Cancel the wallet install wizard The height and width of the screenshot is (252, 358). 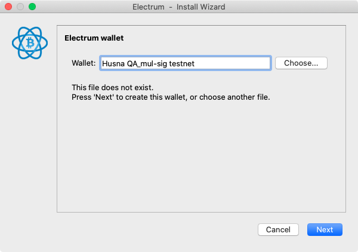(278, 229)
